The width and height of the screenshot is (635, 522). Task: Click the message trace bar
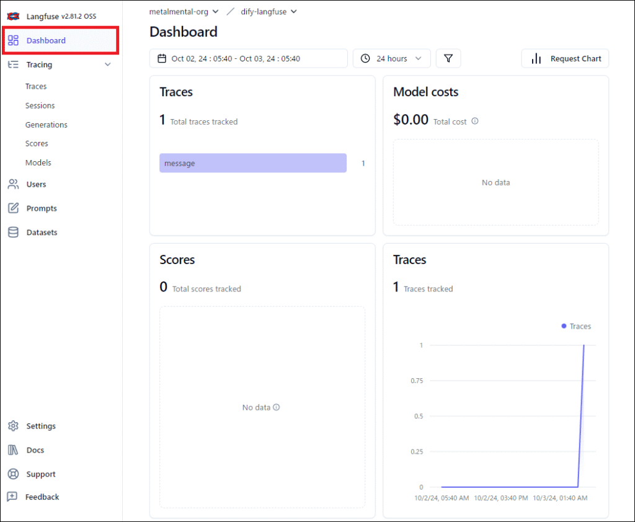[252, 163]
